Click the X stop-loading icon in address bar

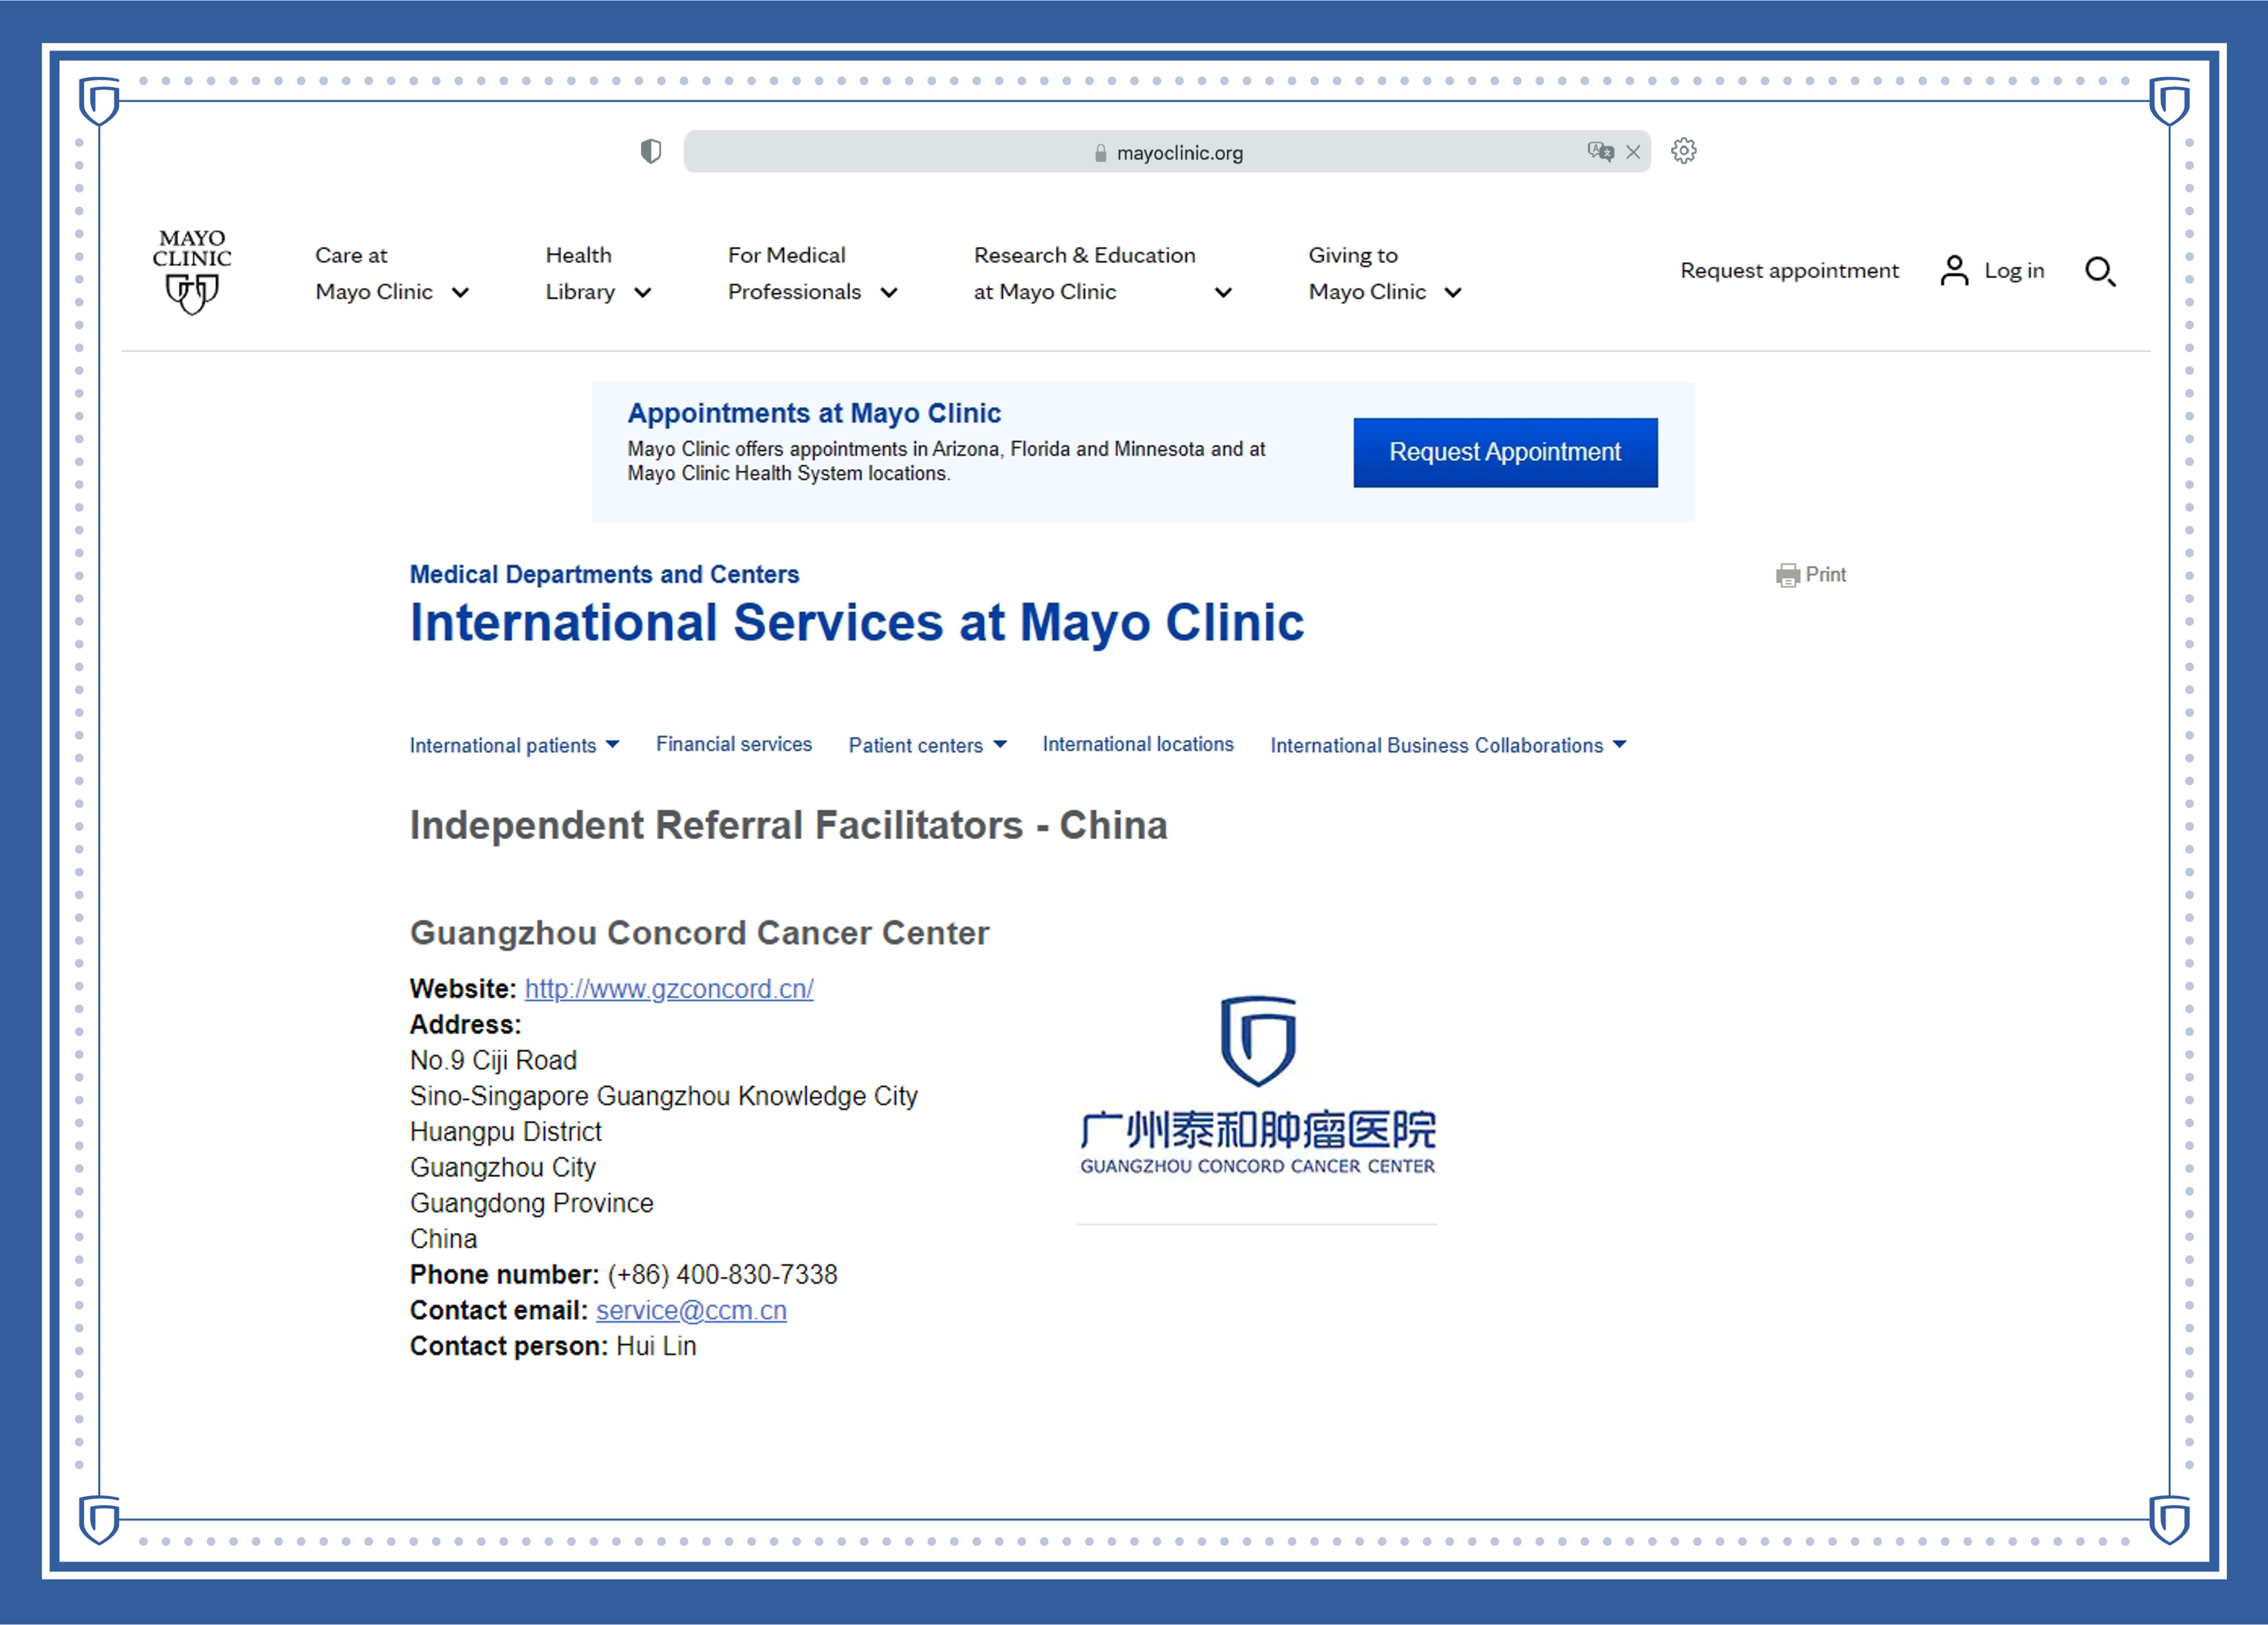(x=1633, y=152)
